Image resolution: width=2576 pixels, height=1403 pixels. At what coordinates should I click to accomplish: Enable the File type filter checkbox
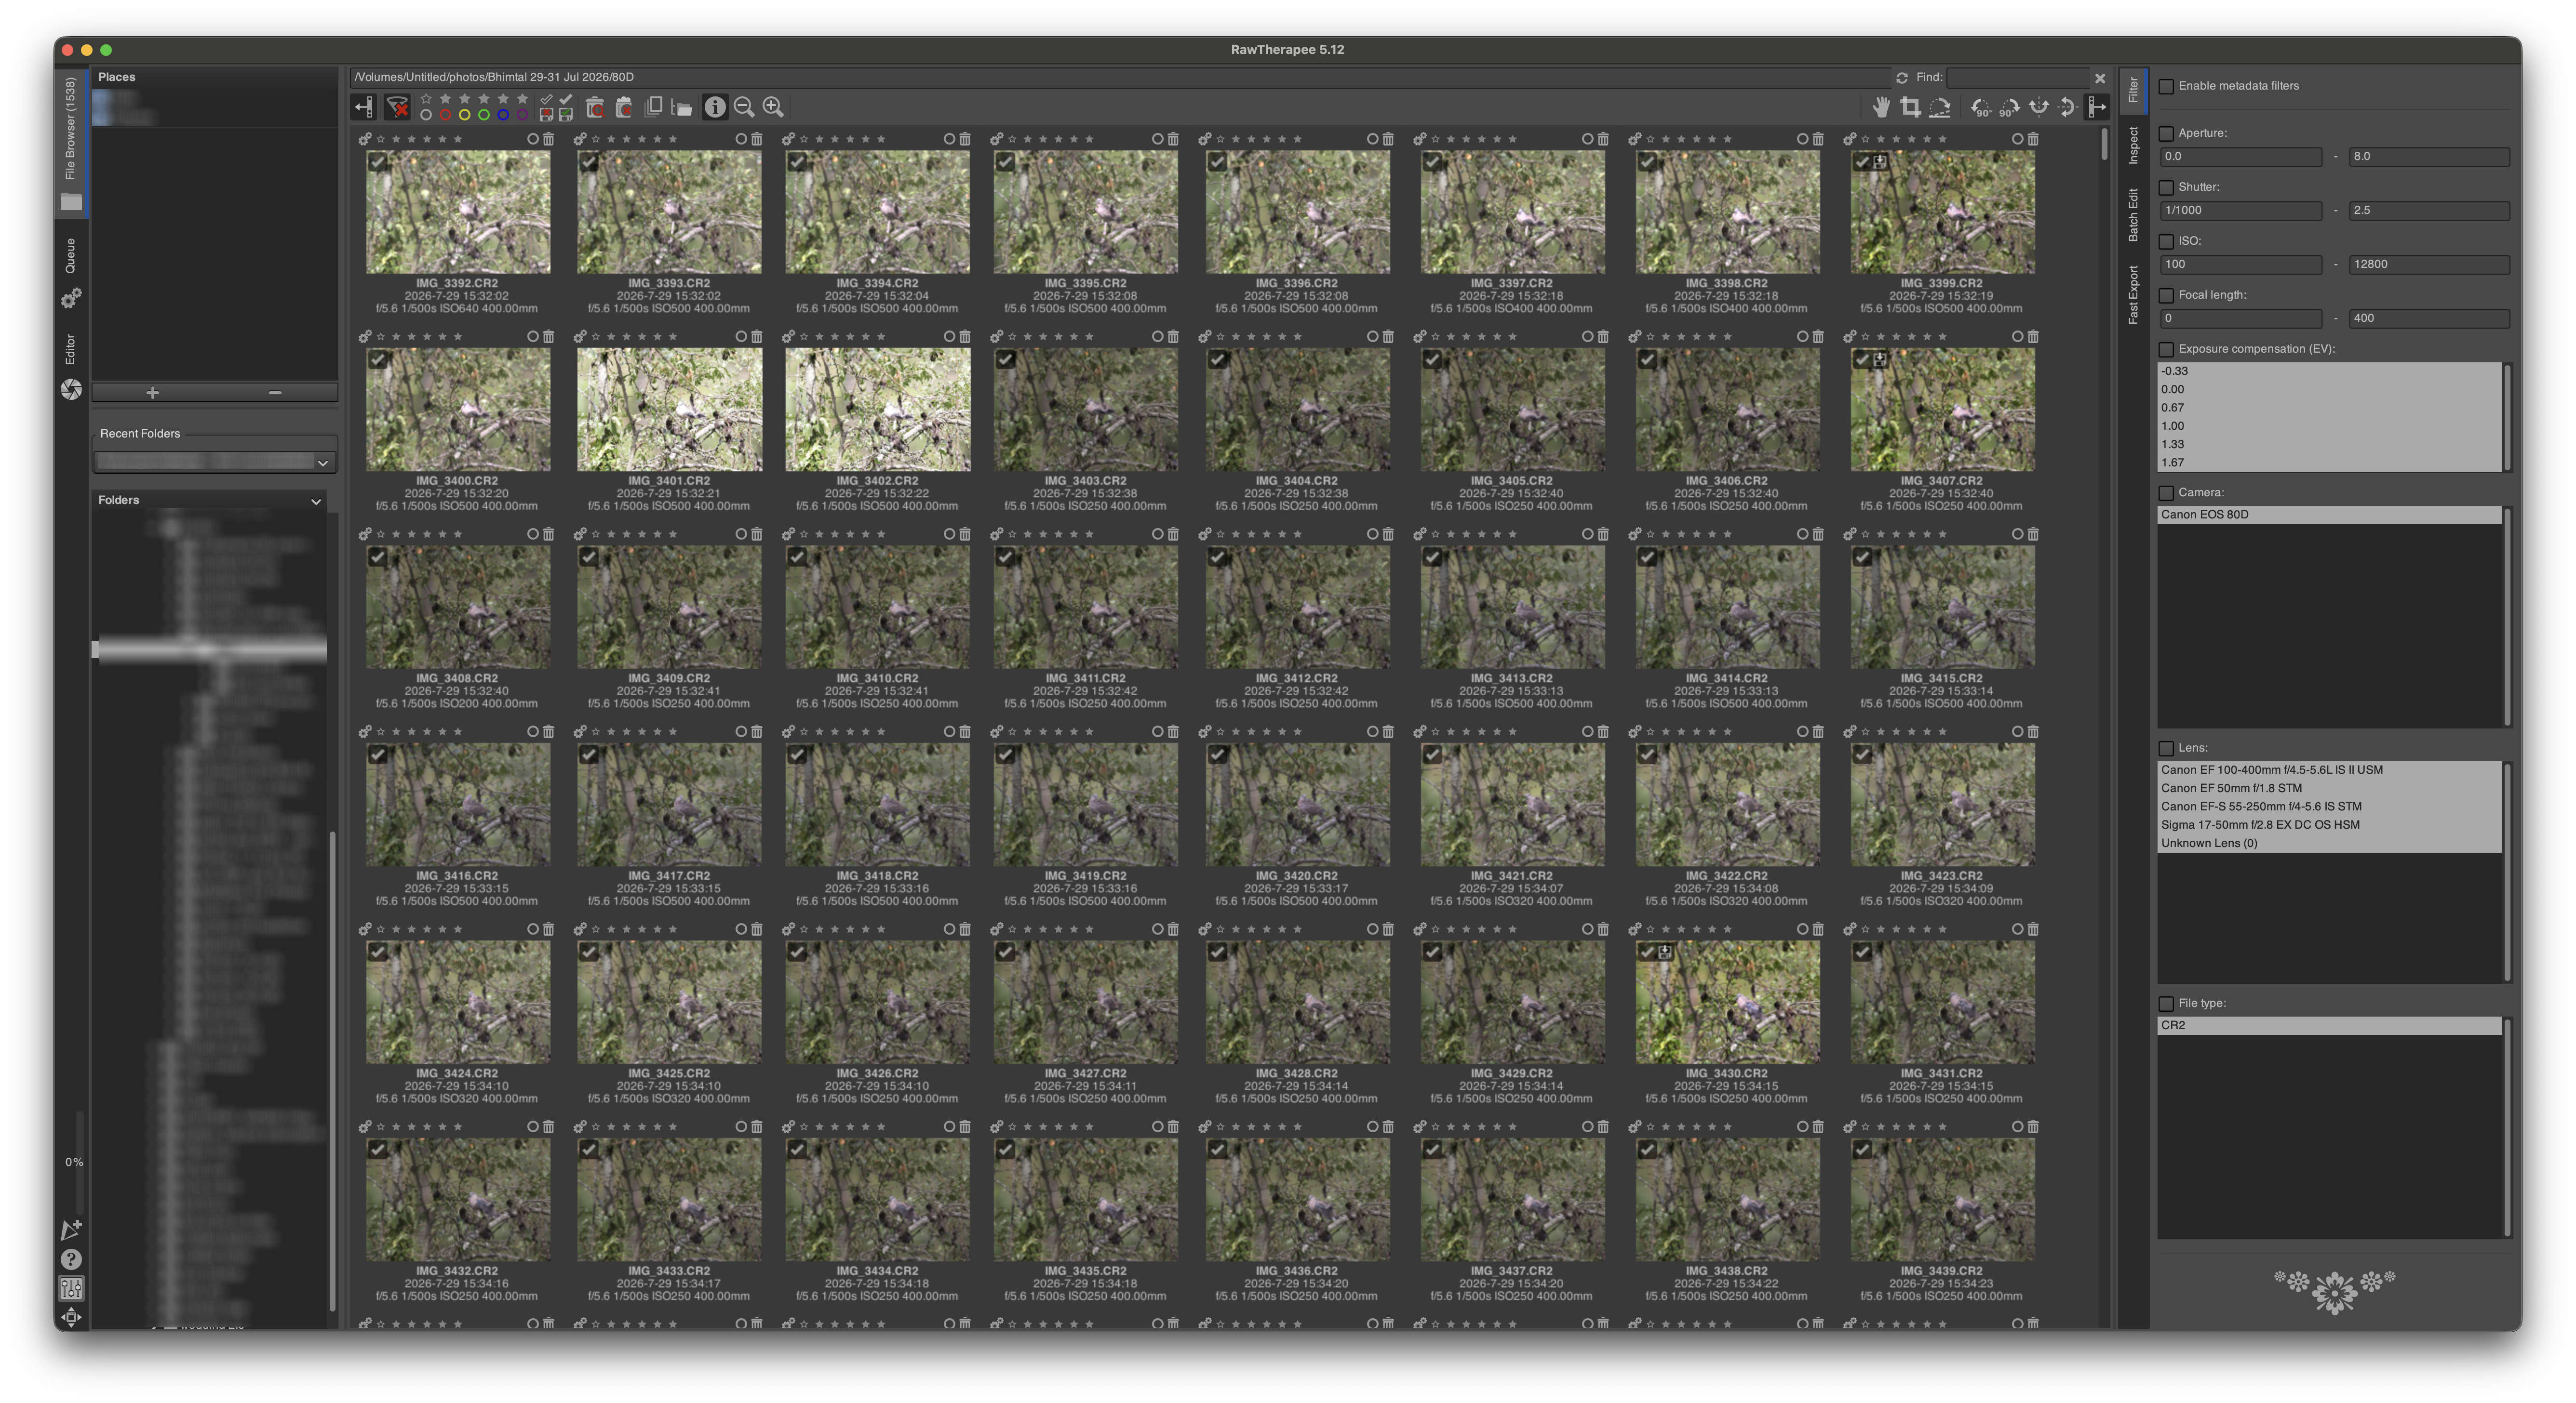pos(2166,1003)
